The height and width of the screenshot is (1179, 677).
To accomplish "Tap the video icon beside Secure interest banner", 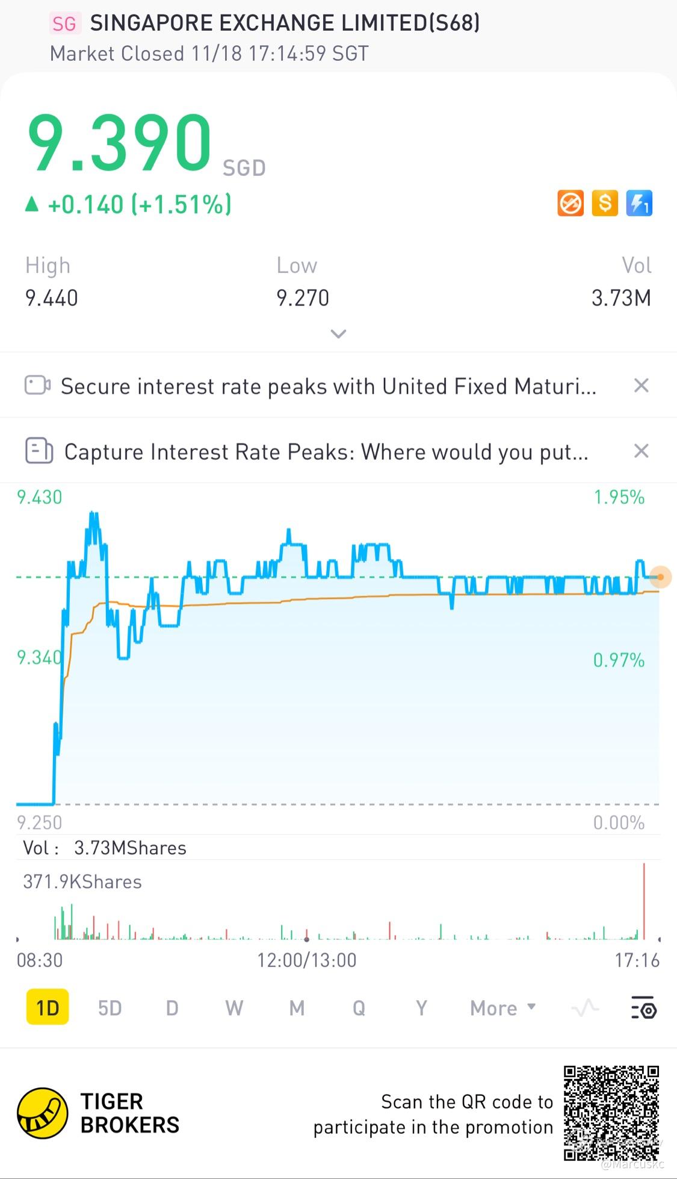I will [37, 386].
